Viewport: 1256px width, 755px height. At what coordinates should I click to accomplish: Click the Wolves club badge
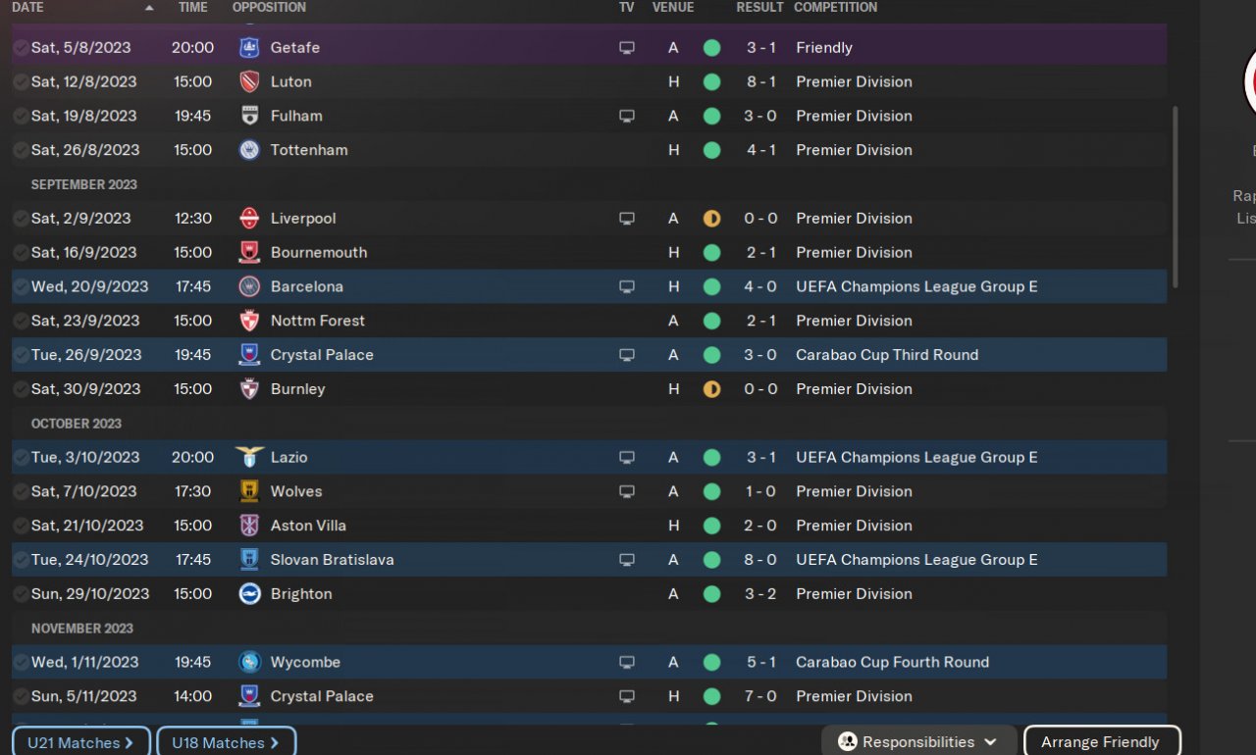[x=249, y=491]
